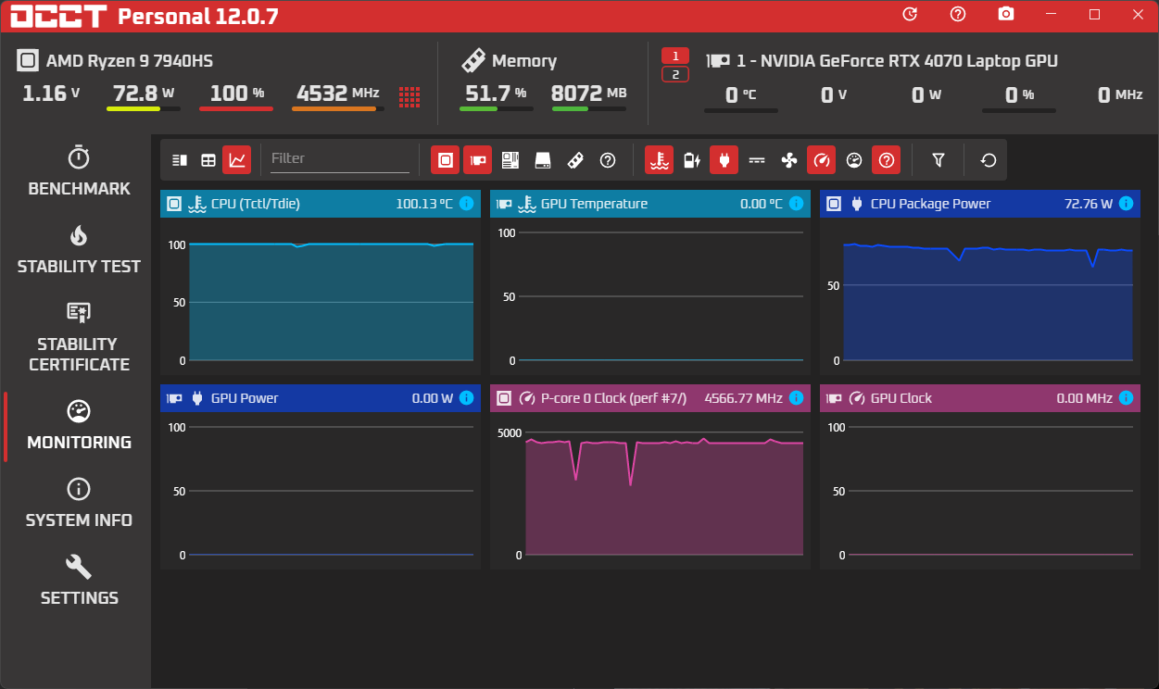Toggle the CPU device filter
Screen dimensions: 1159x689
445,159
